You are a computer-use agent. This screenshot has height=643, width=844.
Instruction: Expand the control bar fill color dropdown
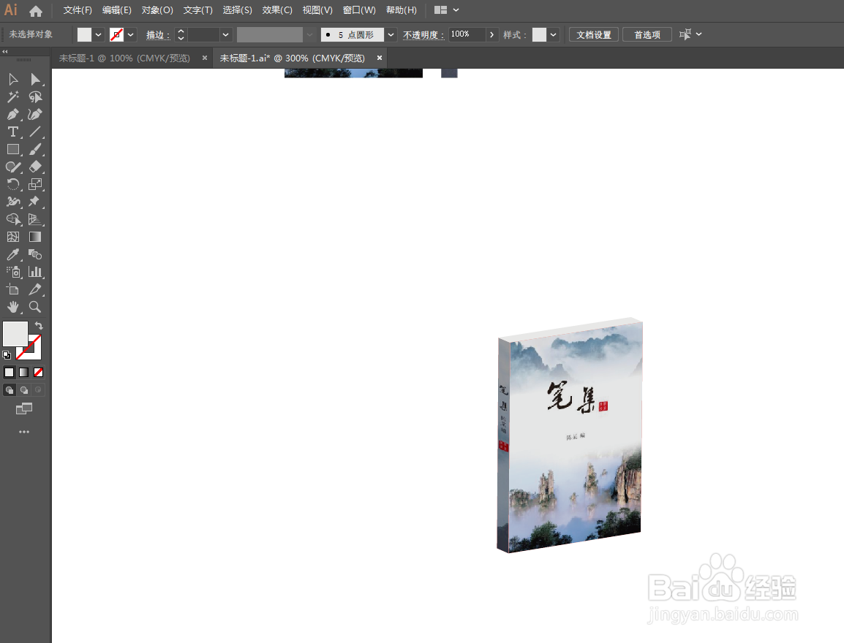click(98, 35)
